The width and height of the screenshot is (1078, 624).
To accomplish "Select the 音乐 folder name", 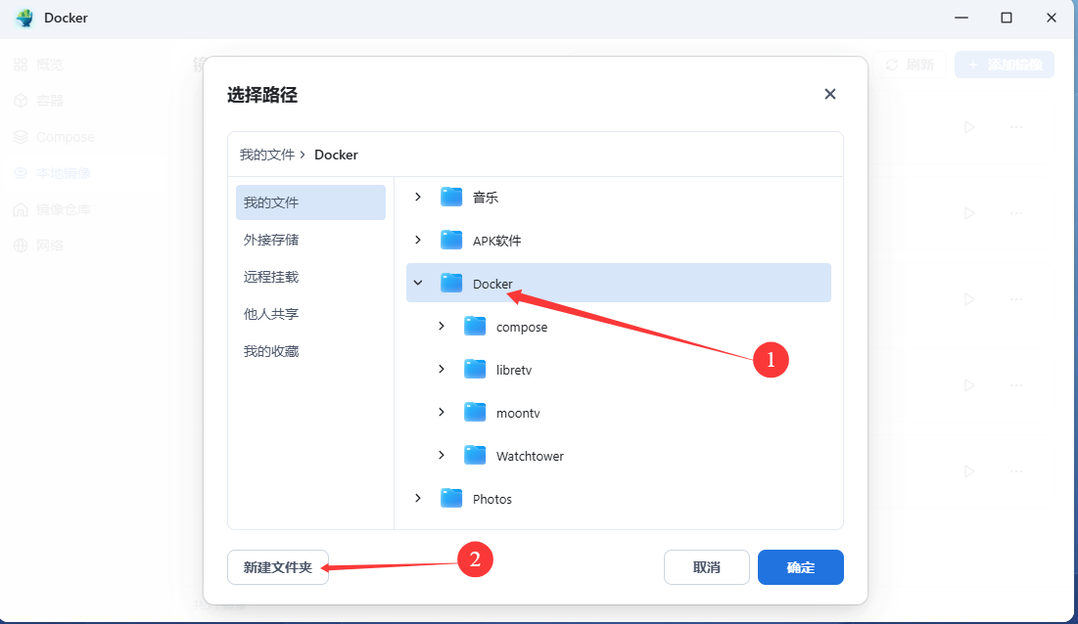I will [486, 198].
